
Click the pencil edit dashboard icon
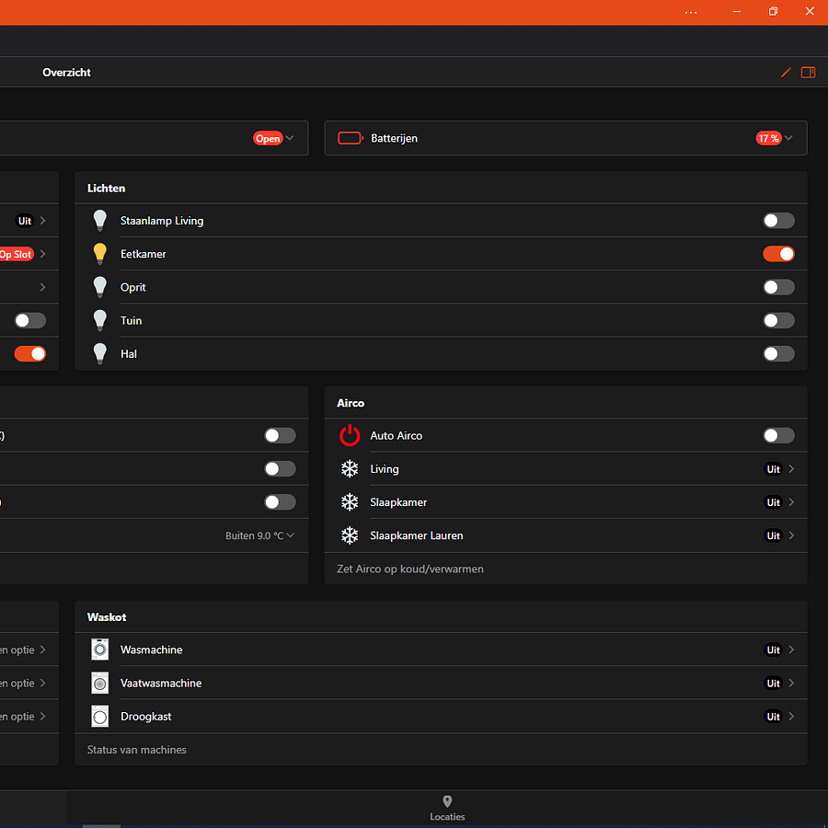tap(786, 72)
